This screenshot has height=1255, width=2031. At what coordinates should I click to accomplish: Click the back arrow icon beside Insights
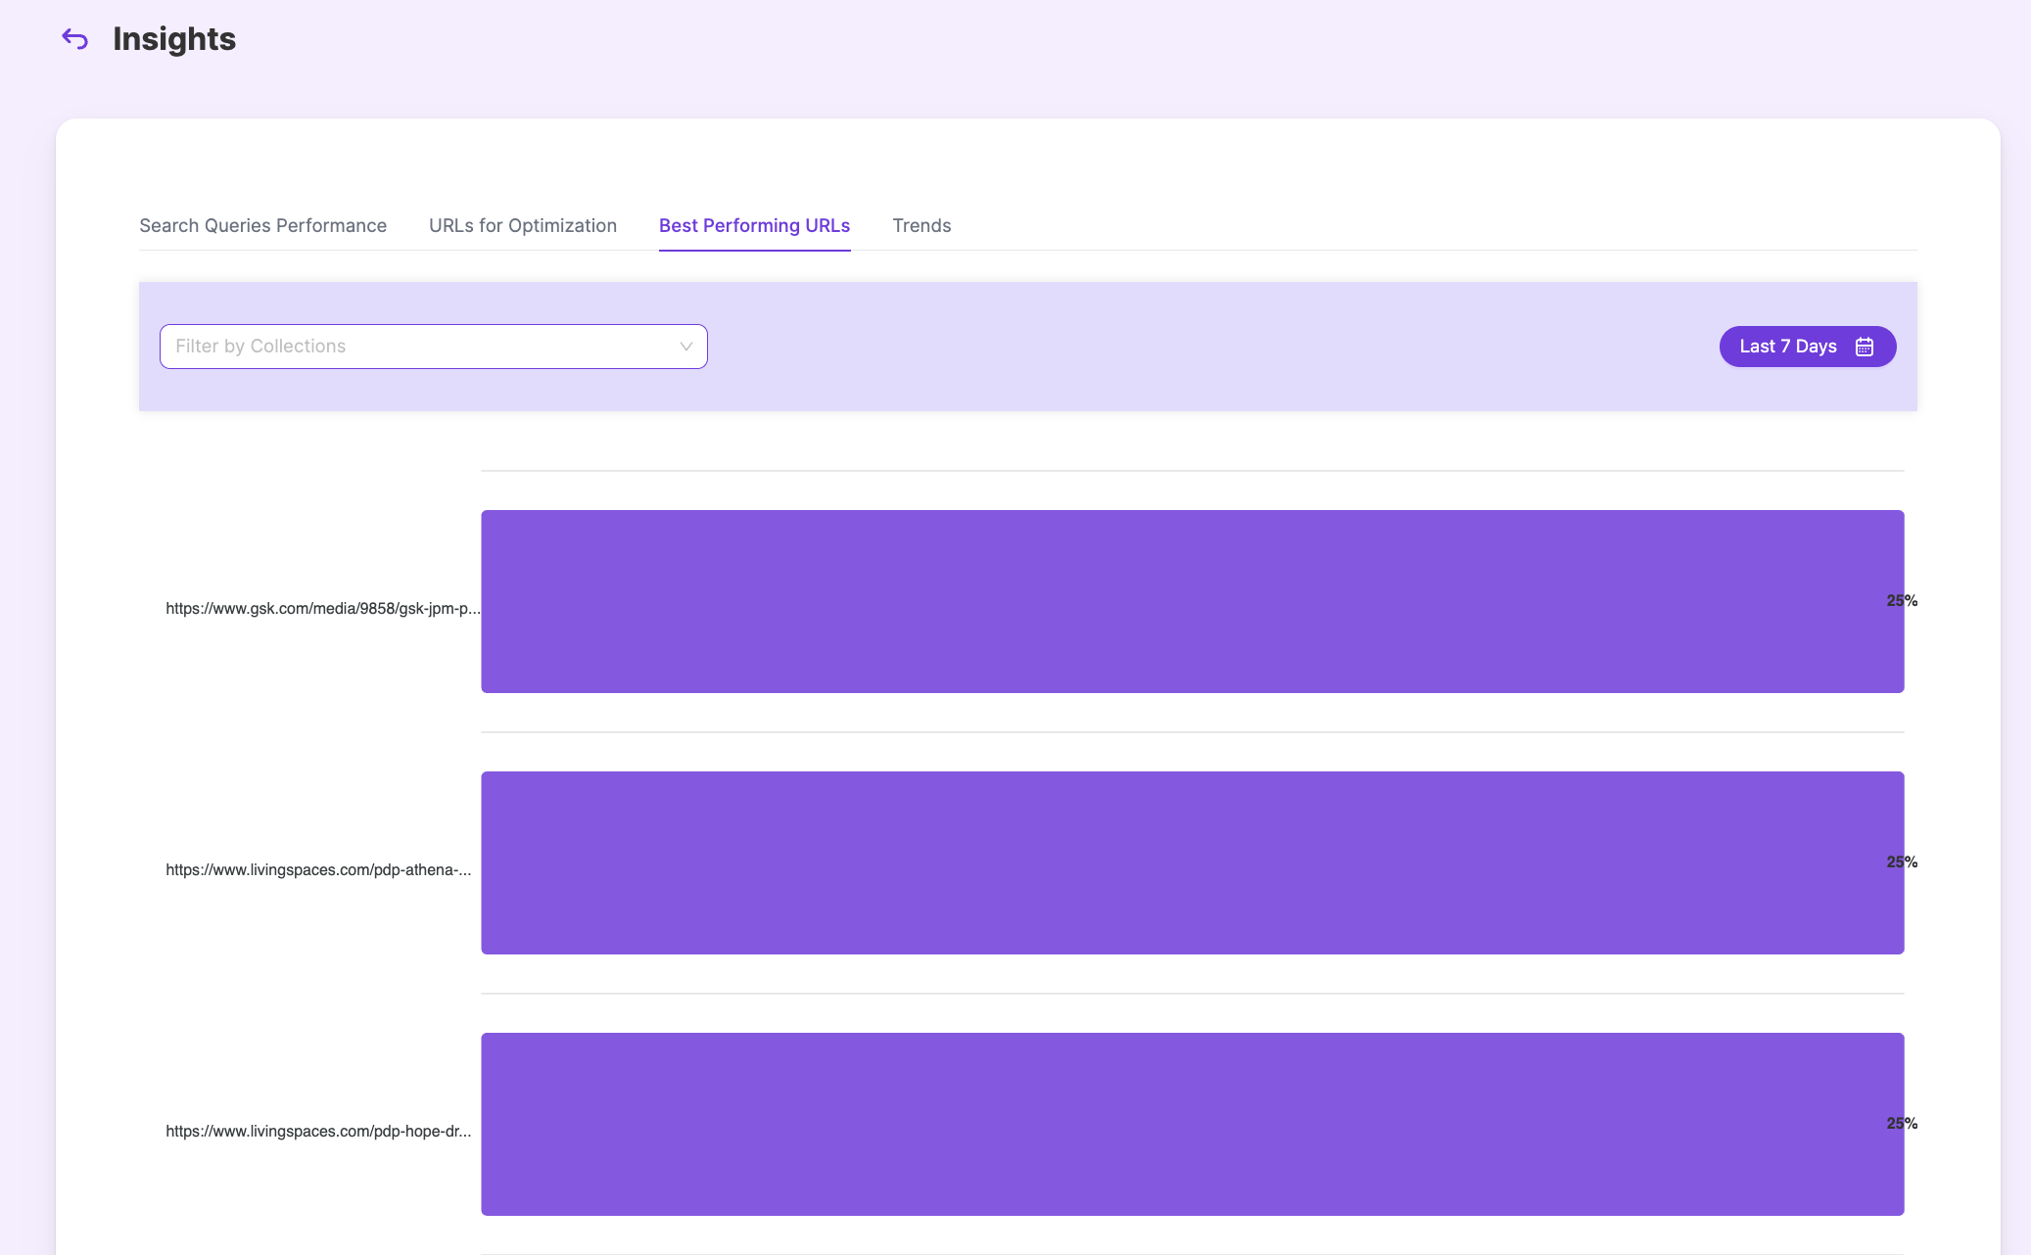75,39
